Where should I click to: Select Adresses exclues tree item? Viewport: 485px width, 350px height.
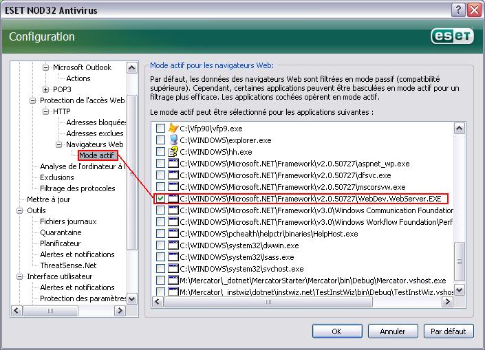(95, 133)
